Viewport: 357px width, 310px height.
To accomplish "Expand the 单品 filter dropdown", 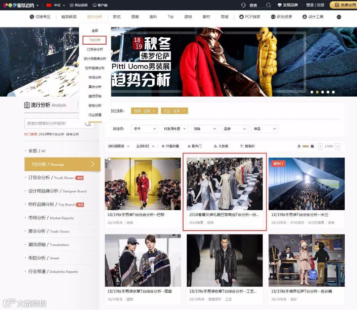I will pos(264,129).
